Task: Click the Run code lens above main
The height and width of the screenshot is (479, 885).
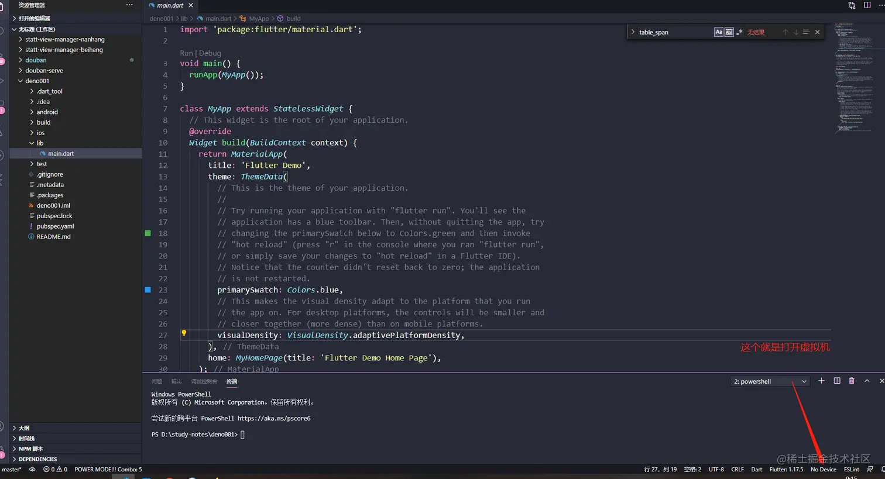Action: click(x=186, y=53)
